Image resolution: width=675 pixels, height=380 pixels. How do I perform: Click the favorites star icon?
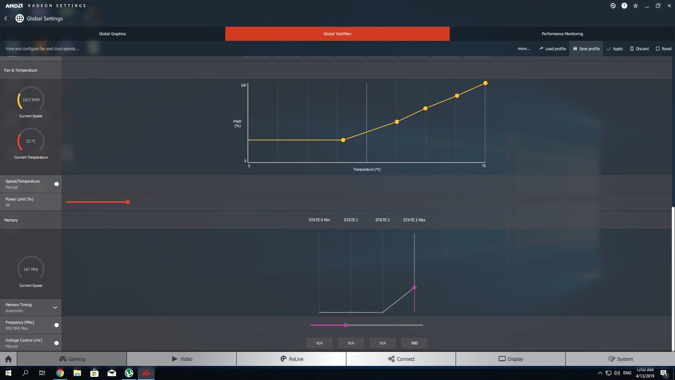click(x=635, y=6)
